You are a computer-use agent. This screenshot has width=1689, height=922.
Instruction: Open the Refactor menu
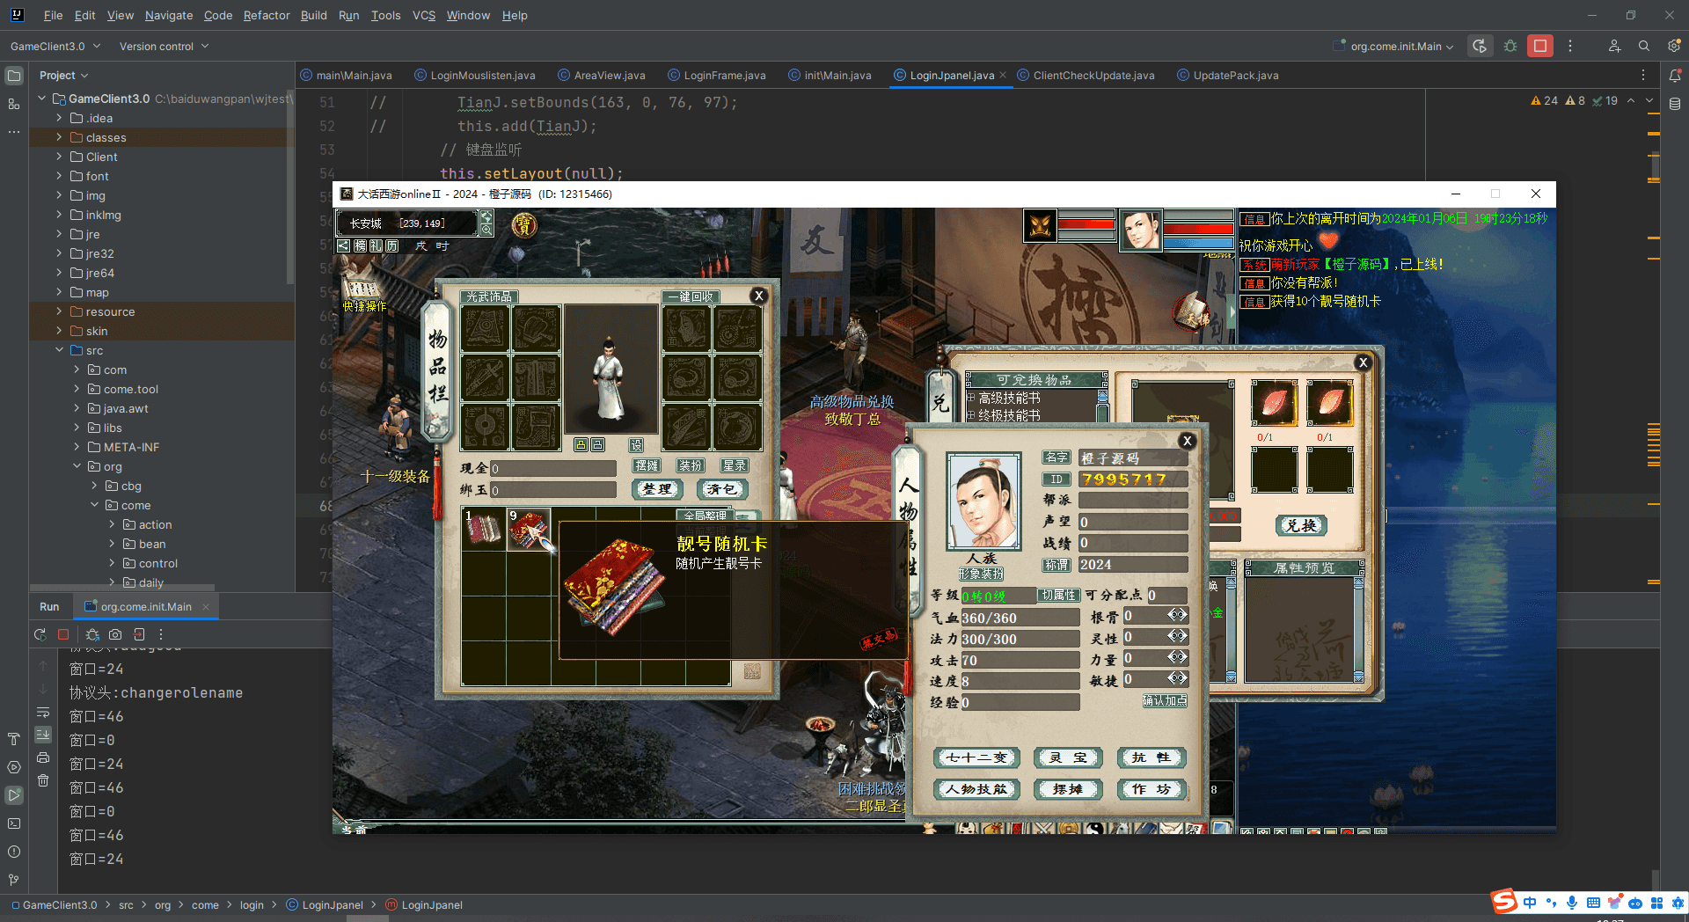coord(266,15)
